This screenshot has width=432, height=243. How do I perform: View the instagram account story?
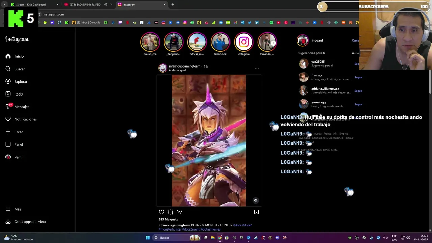pos(244,42)
